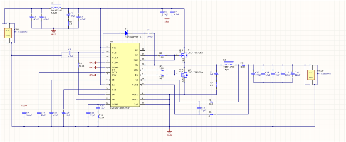Click the GND symbol under the DAP net
346x142 pixels.
click(169, 133)
